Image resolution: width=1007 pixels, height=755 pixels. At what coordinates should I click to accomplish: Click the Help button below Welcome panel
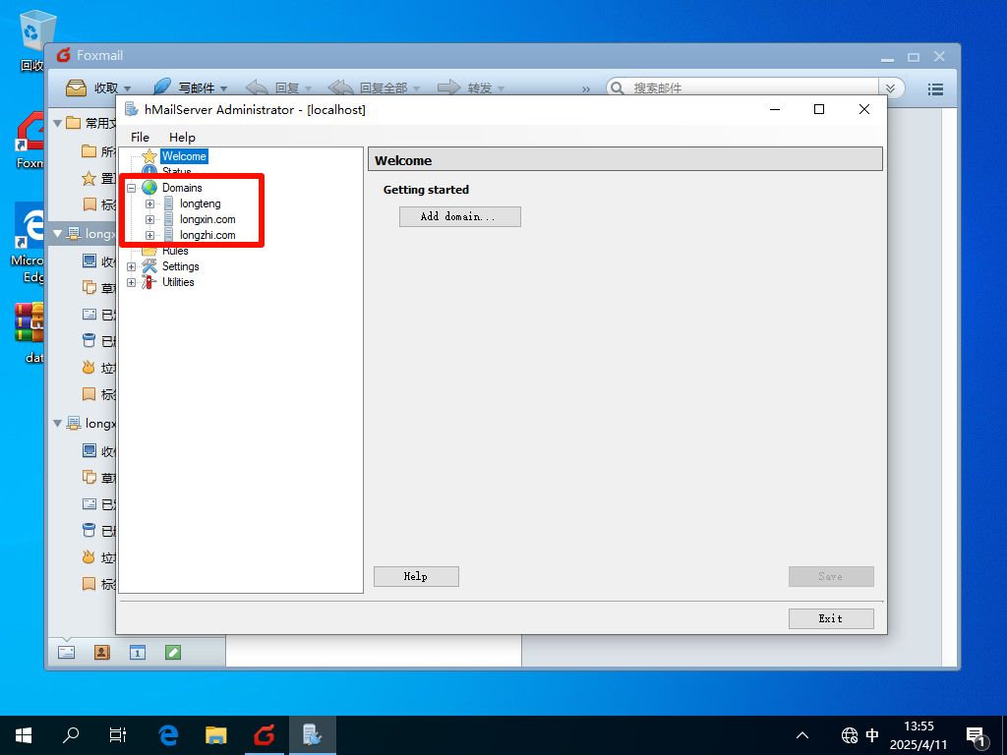tap(416, 576)
